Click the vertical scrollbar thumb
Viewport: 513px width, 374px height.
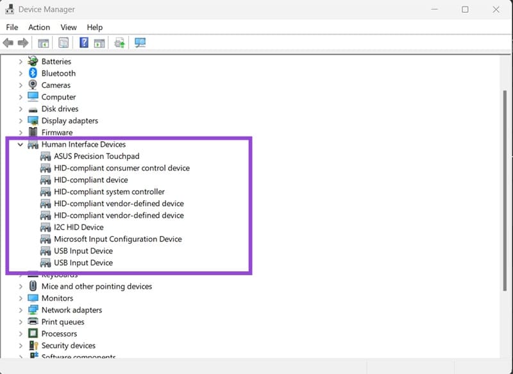coord(505,190)
